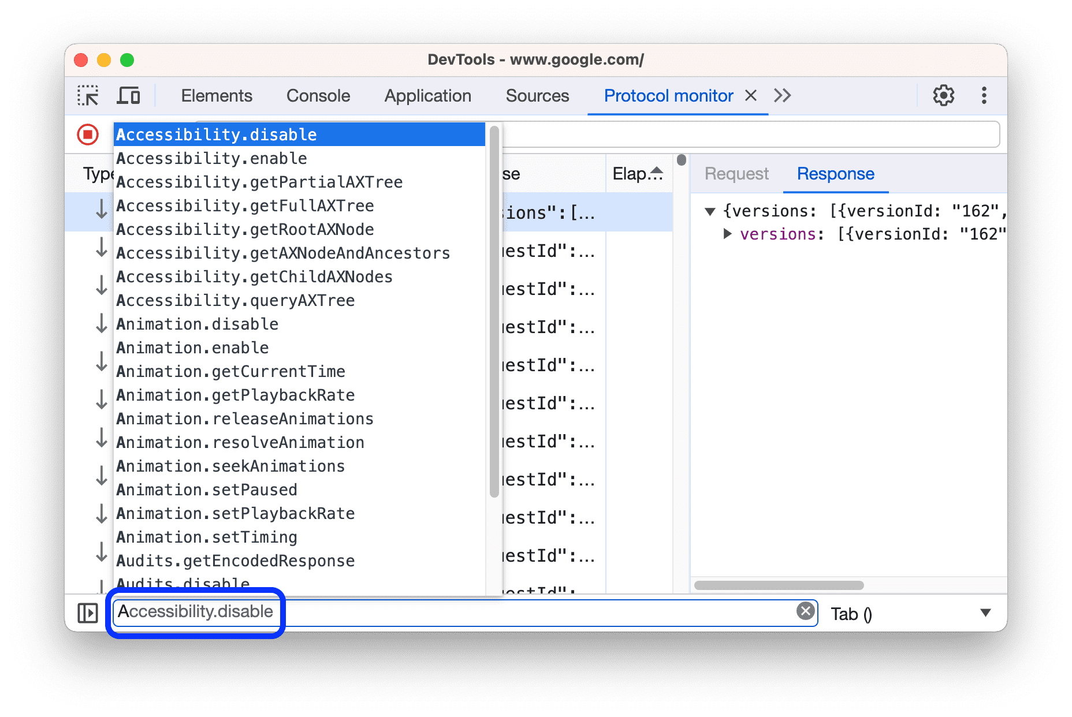Toggle the device emulation toolbar
The height and width of the screenshot is (717, 1072).
pyautogui.click(x=129, y=95)
